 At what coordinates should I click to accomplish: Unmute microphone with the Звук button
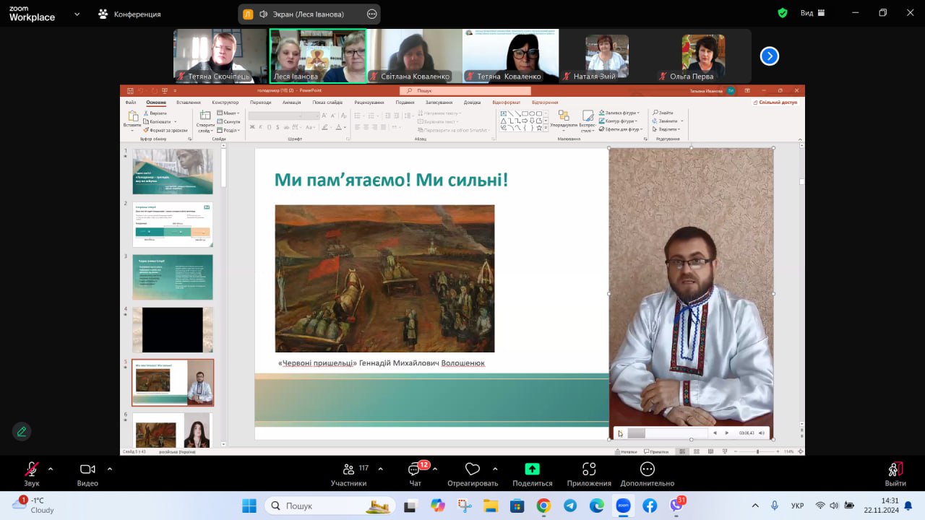(32, 474)
